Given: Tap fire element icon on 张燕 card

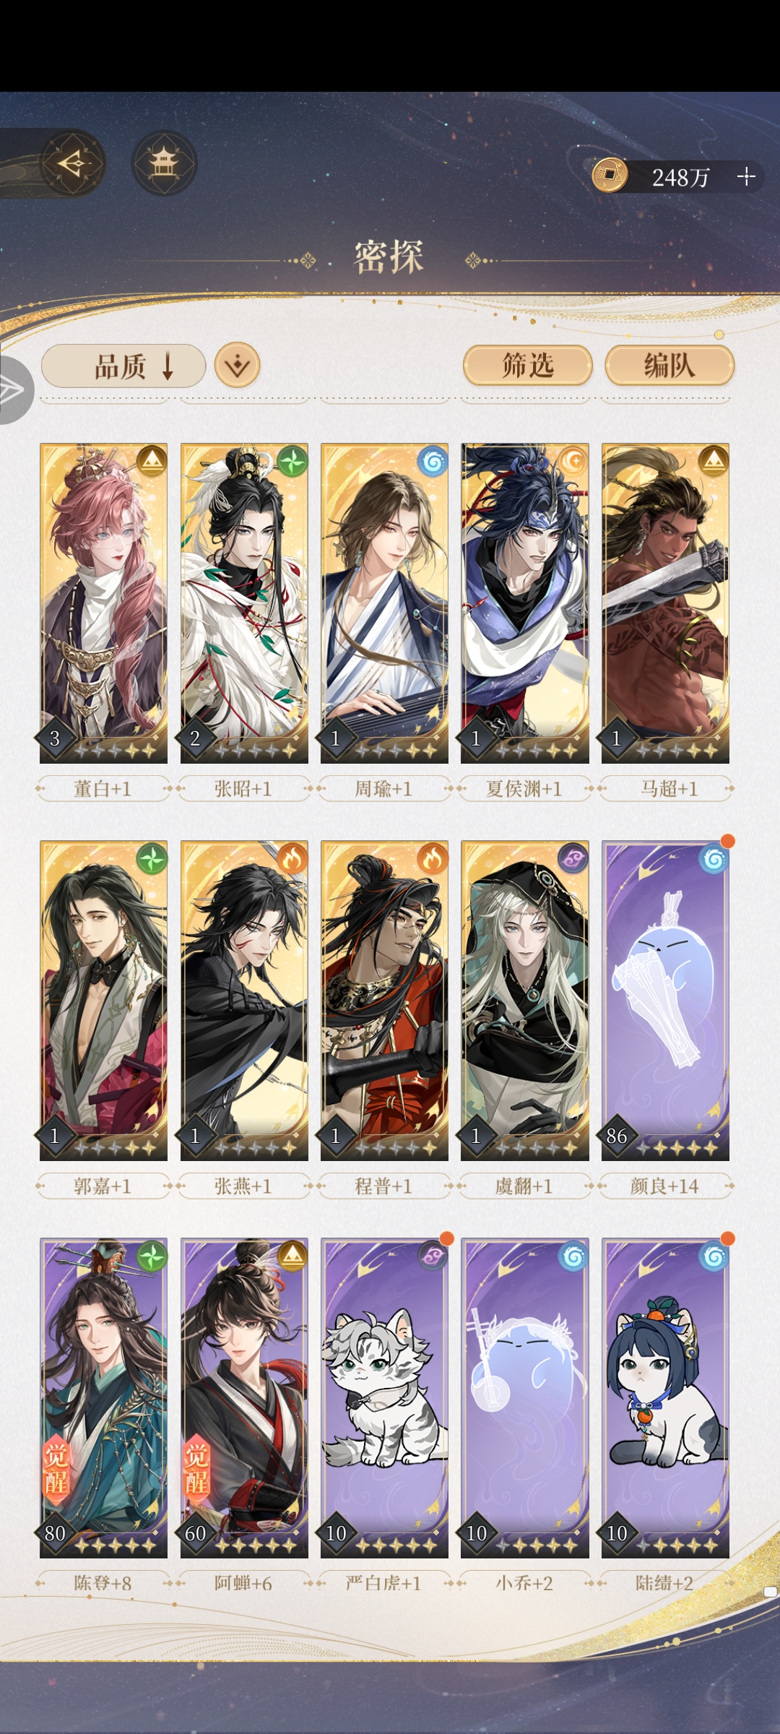Looking at the screenshot, I should (292, 858).
